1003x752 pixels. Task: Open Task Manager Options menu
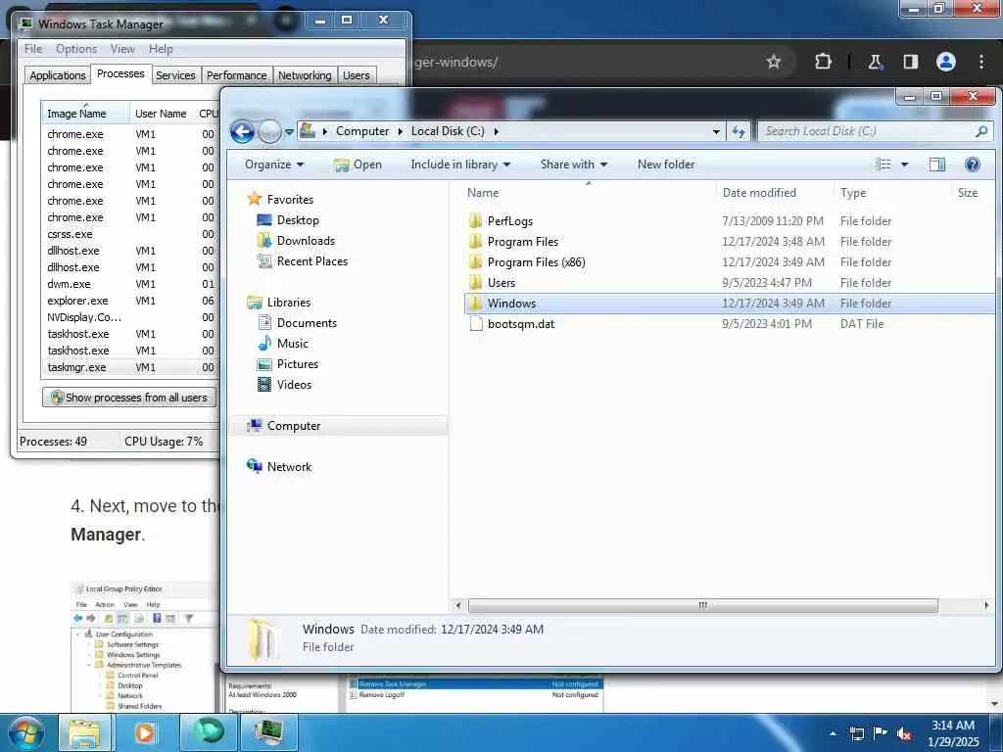point(76,49)
